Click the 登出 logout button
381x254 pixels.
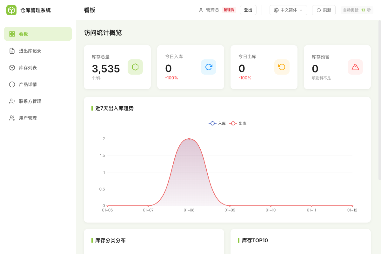click(248, 10)
